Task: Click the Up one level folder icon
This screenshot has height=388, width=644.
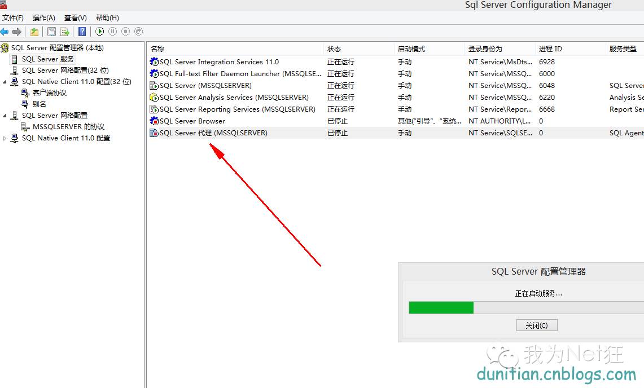Action: click(34, 32)
